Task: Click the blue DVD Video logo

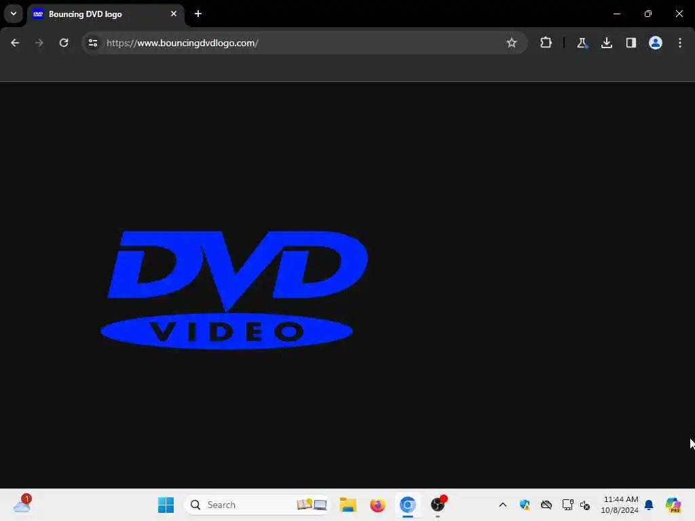Action: pyautogui.click(x=234, y=290)
